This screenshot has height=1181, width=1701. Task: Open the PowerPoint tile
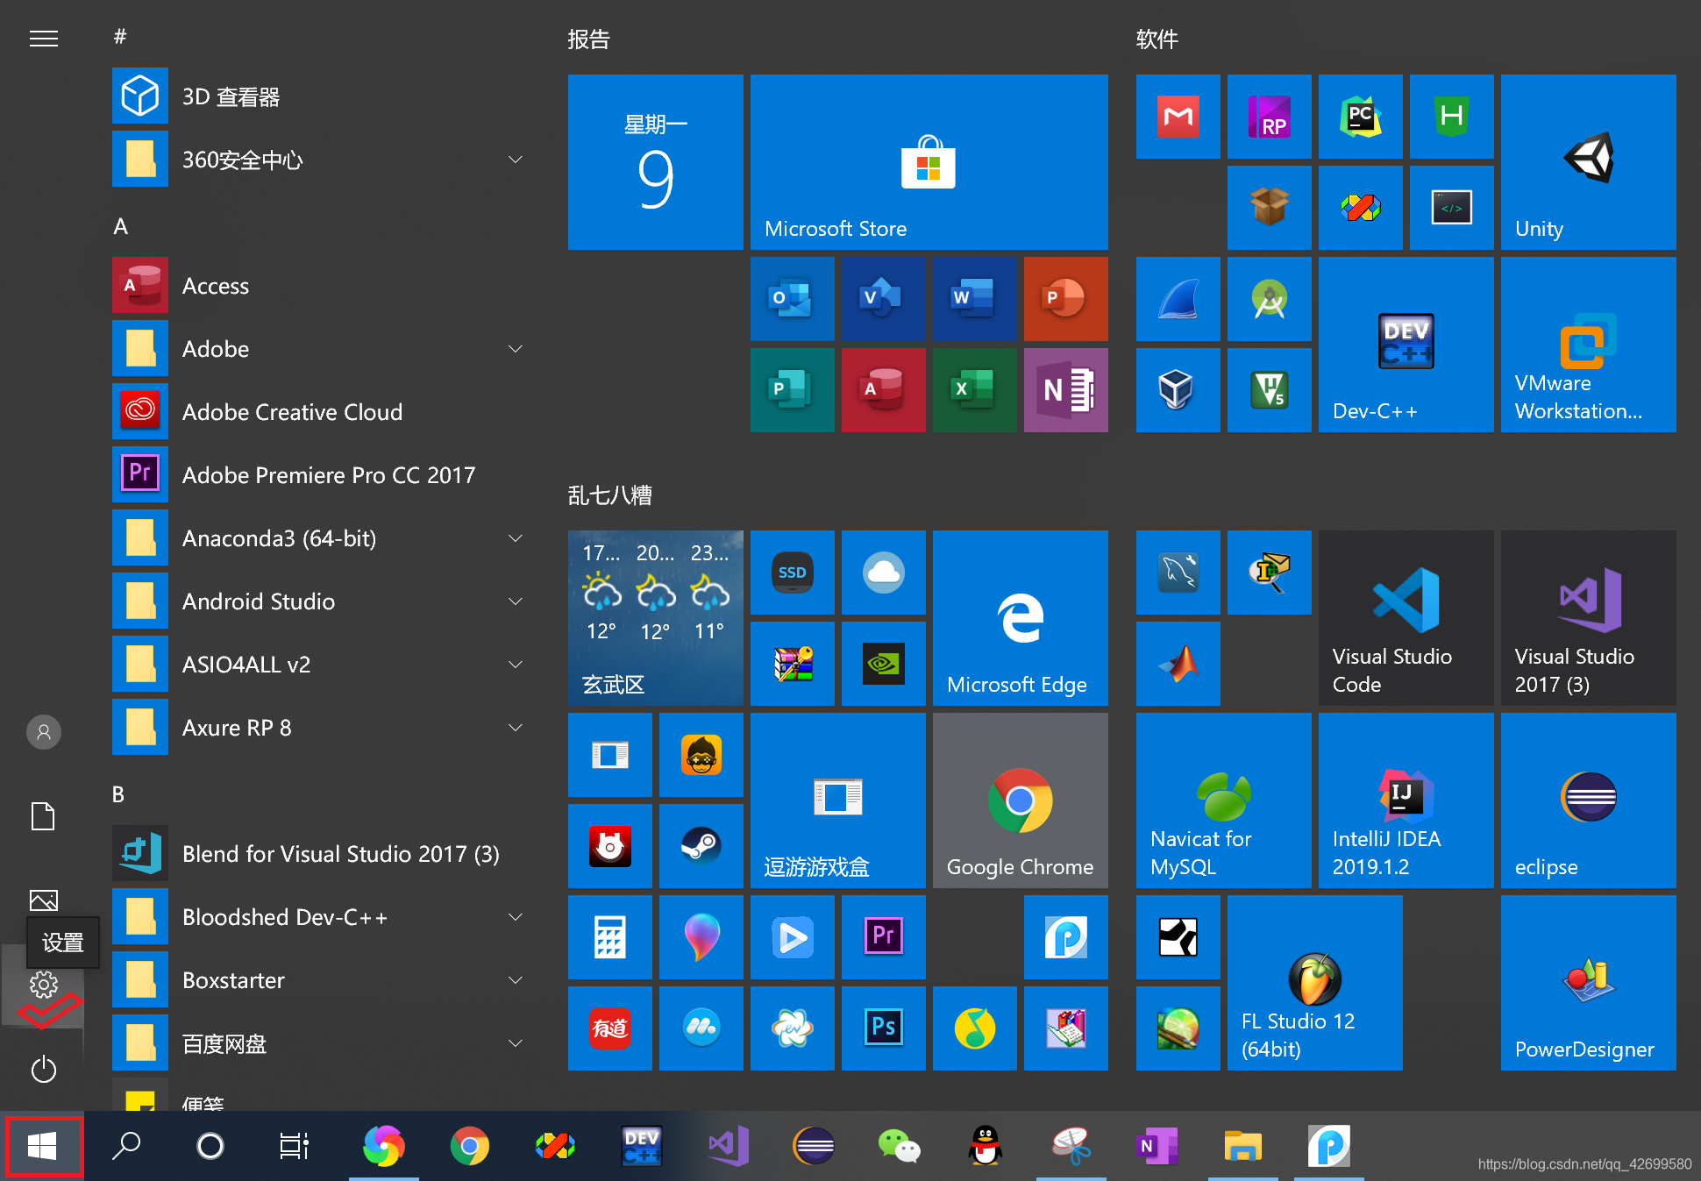(1065, 299)
